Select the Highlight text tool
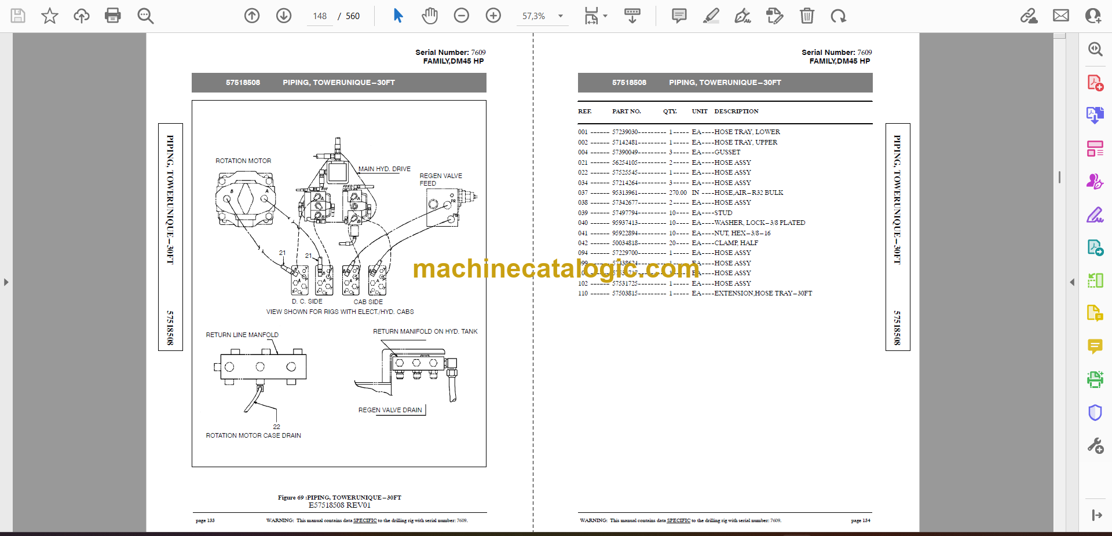 pos(711,16)
